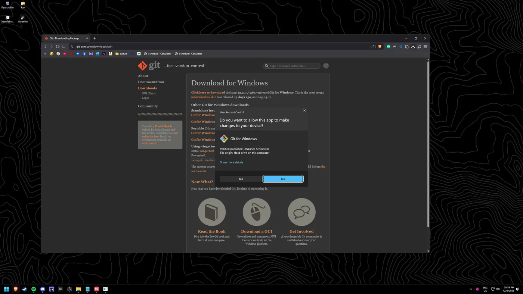Open the ENG US language switcher
523x294 pixels.
pyautogui.click(x=485, y=289)
